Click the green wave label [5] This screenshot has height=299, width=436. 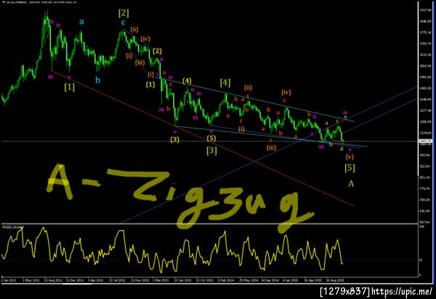coord(350,168)
